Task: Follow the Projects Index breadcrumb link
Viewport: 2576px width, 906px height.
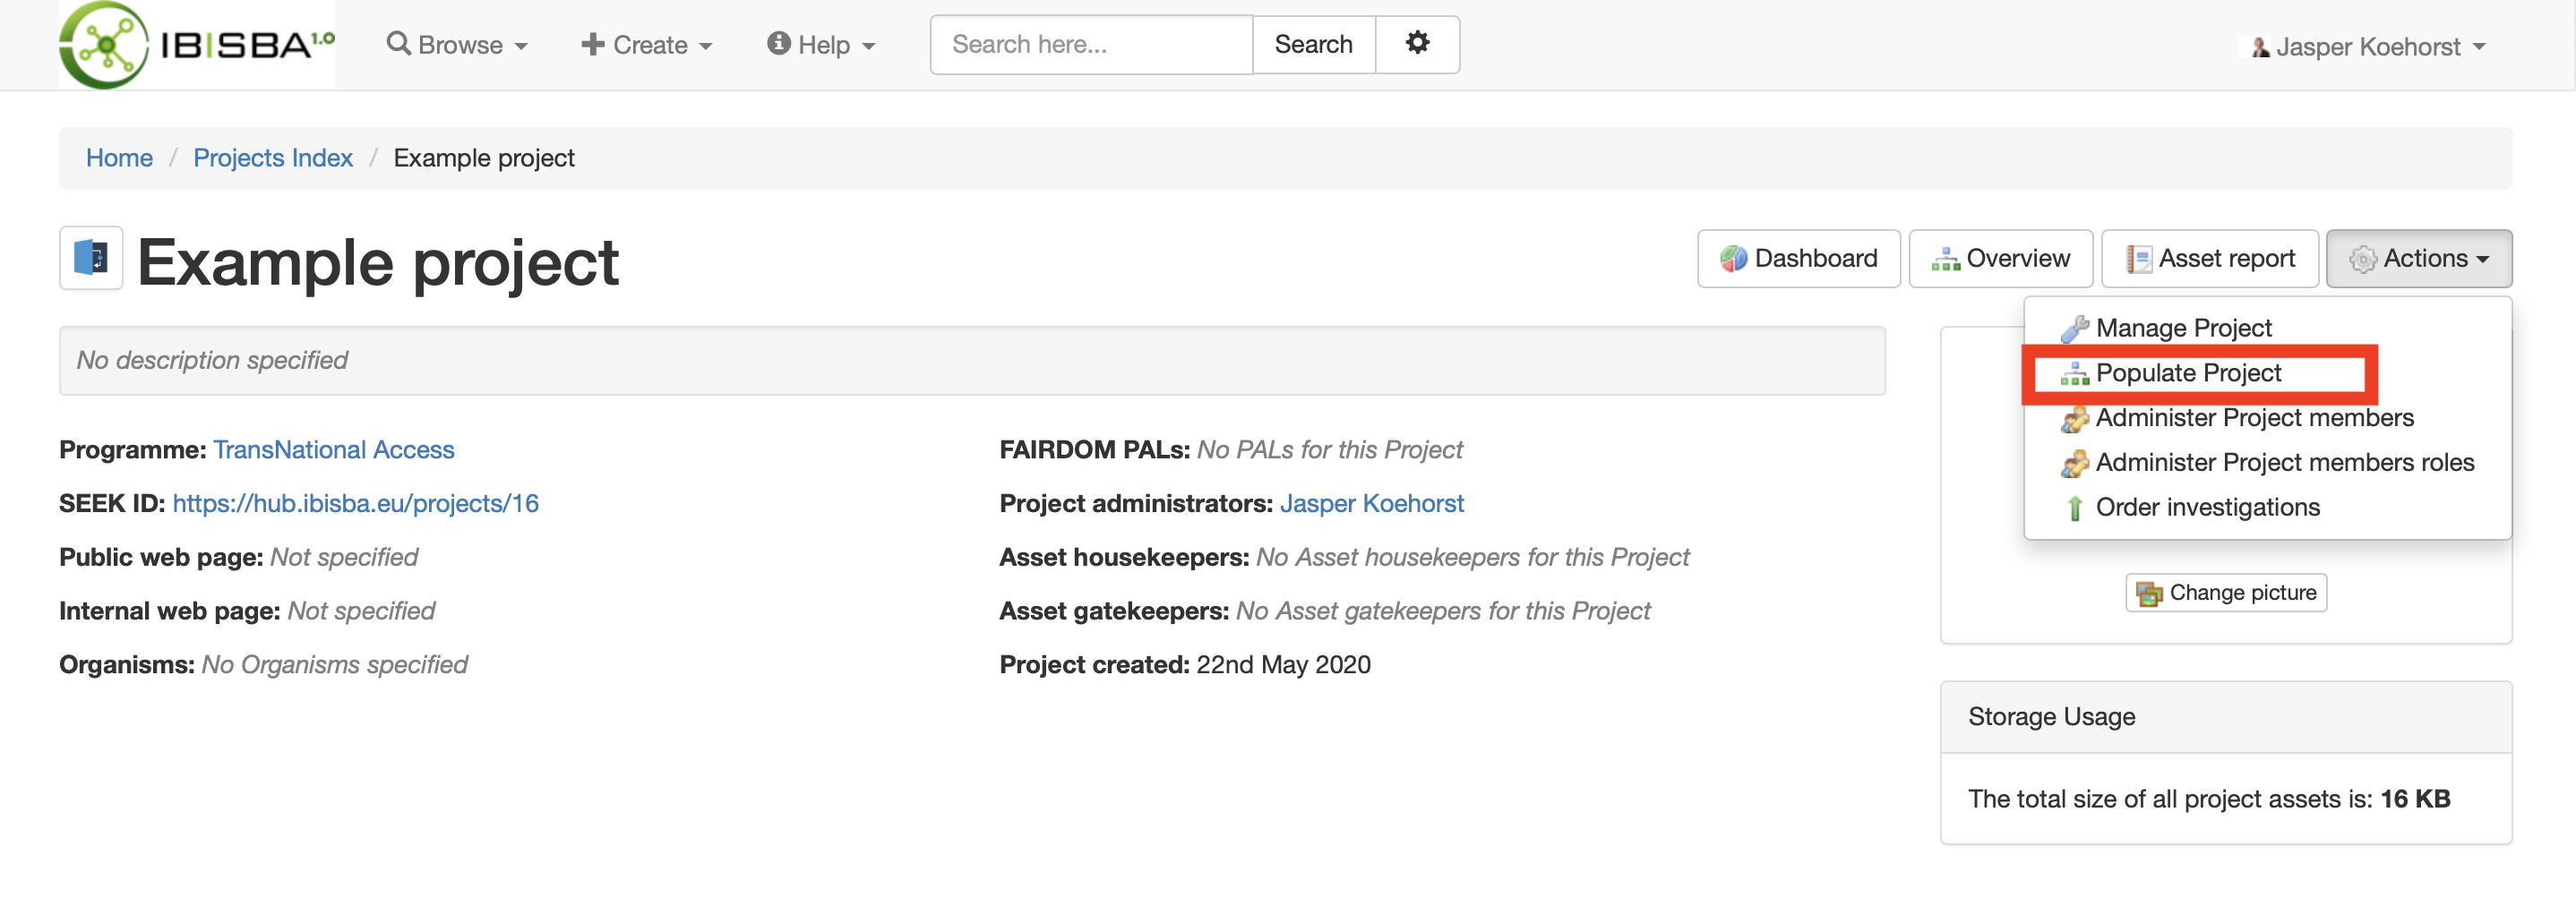Action: click(x=273, y=158)
